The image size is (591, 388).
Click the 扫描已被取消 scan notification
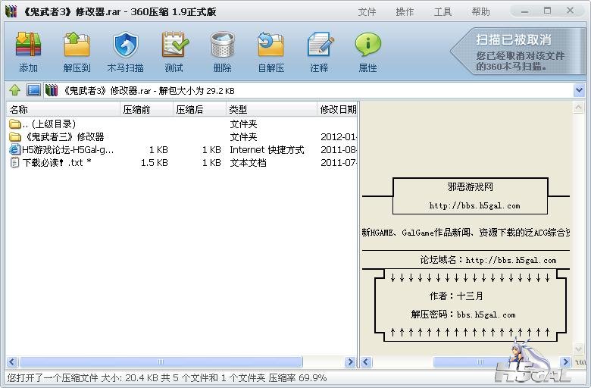click(519, 52)
